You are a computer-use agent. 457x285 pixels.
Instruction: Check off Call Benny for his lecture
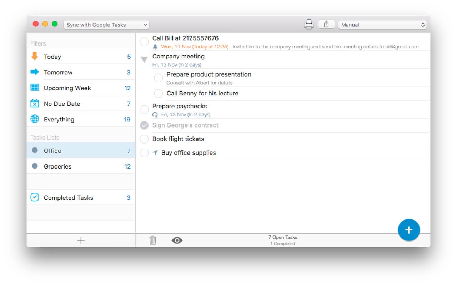[159, 93]
